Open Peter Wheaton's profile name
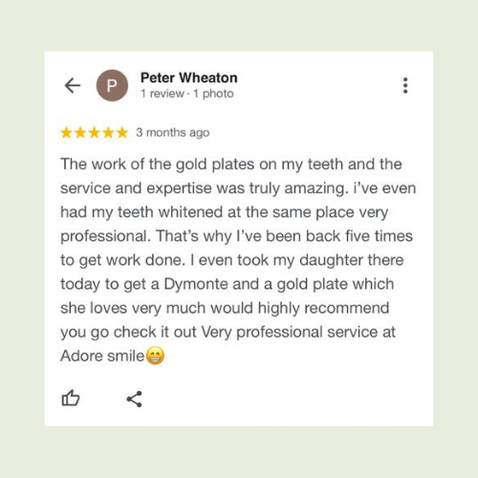 (x=189, y=77)
